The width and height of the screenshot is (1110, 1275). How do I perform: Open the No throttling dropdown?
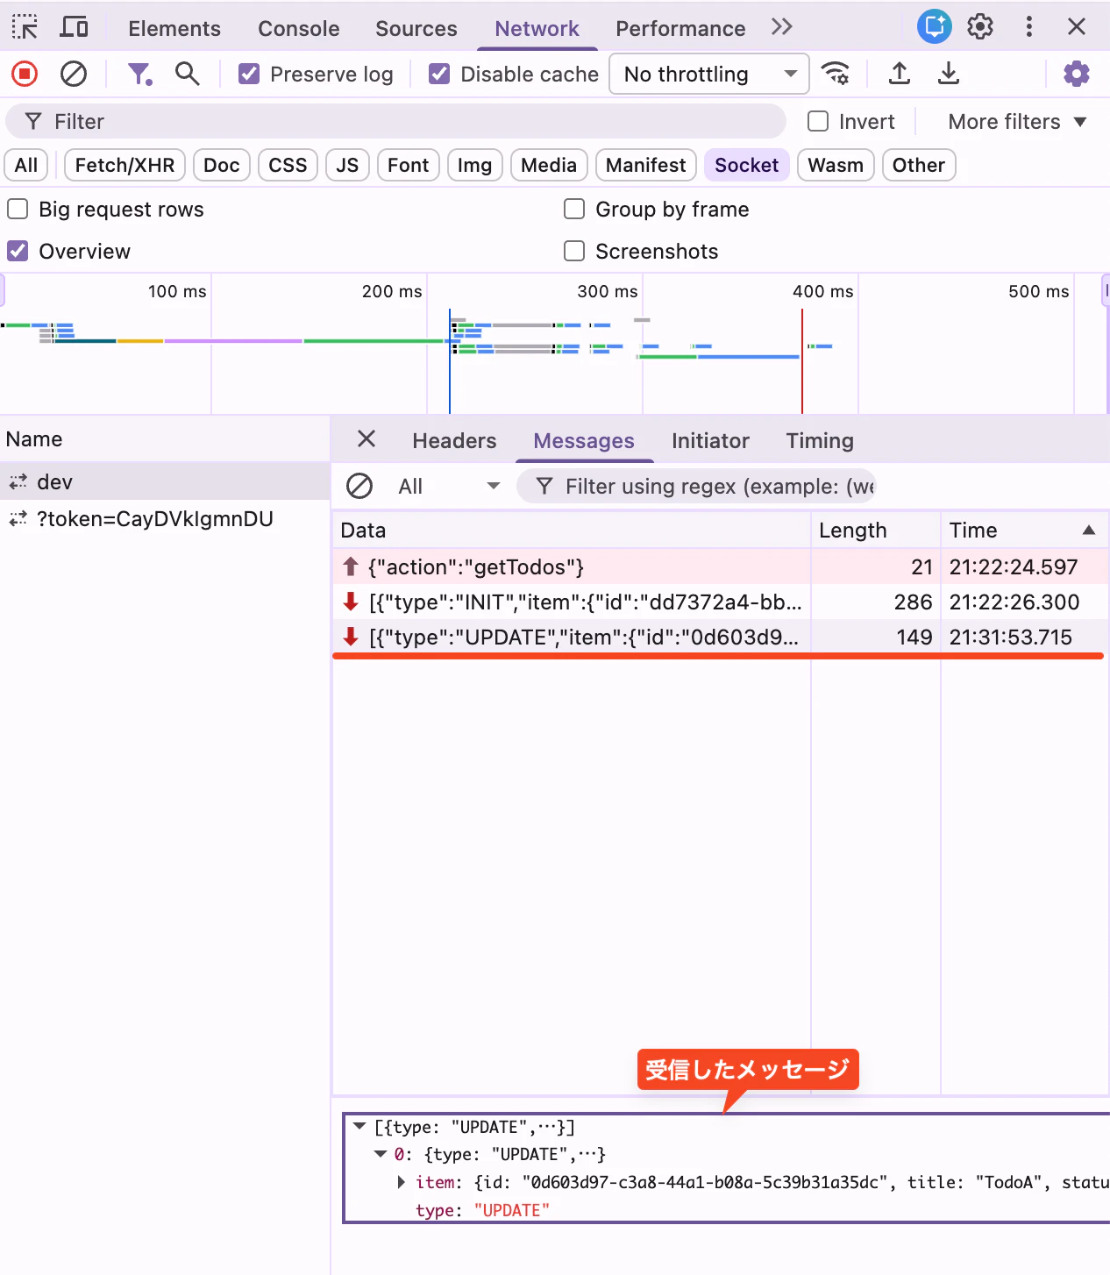point(709,74)
